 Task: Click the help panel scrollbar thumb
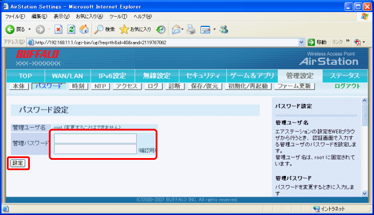click(364, 115)
